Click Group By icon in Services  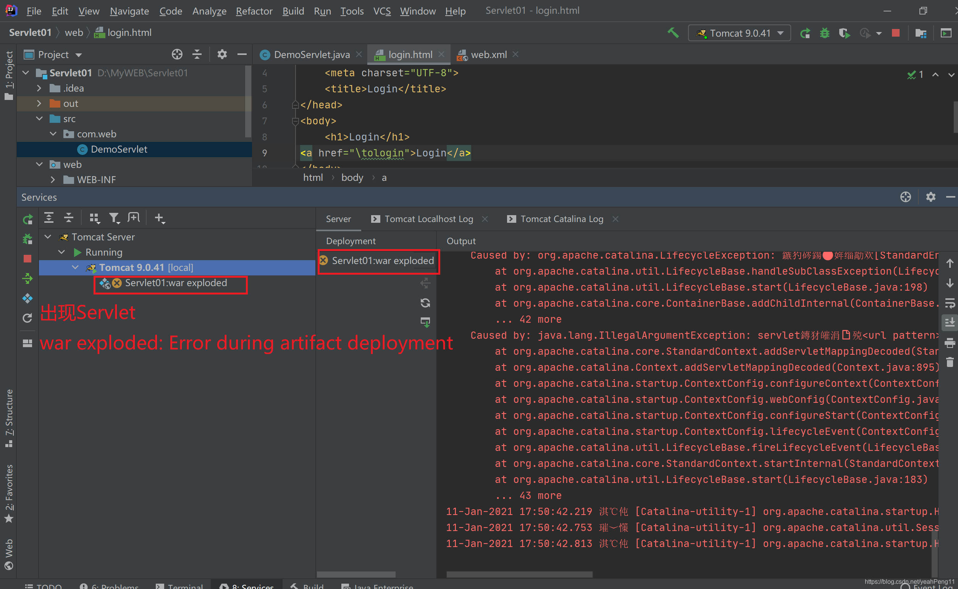point(94,218)
